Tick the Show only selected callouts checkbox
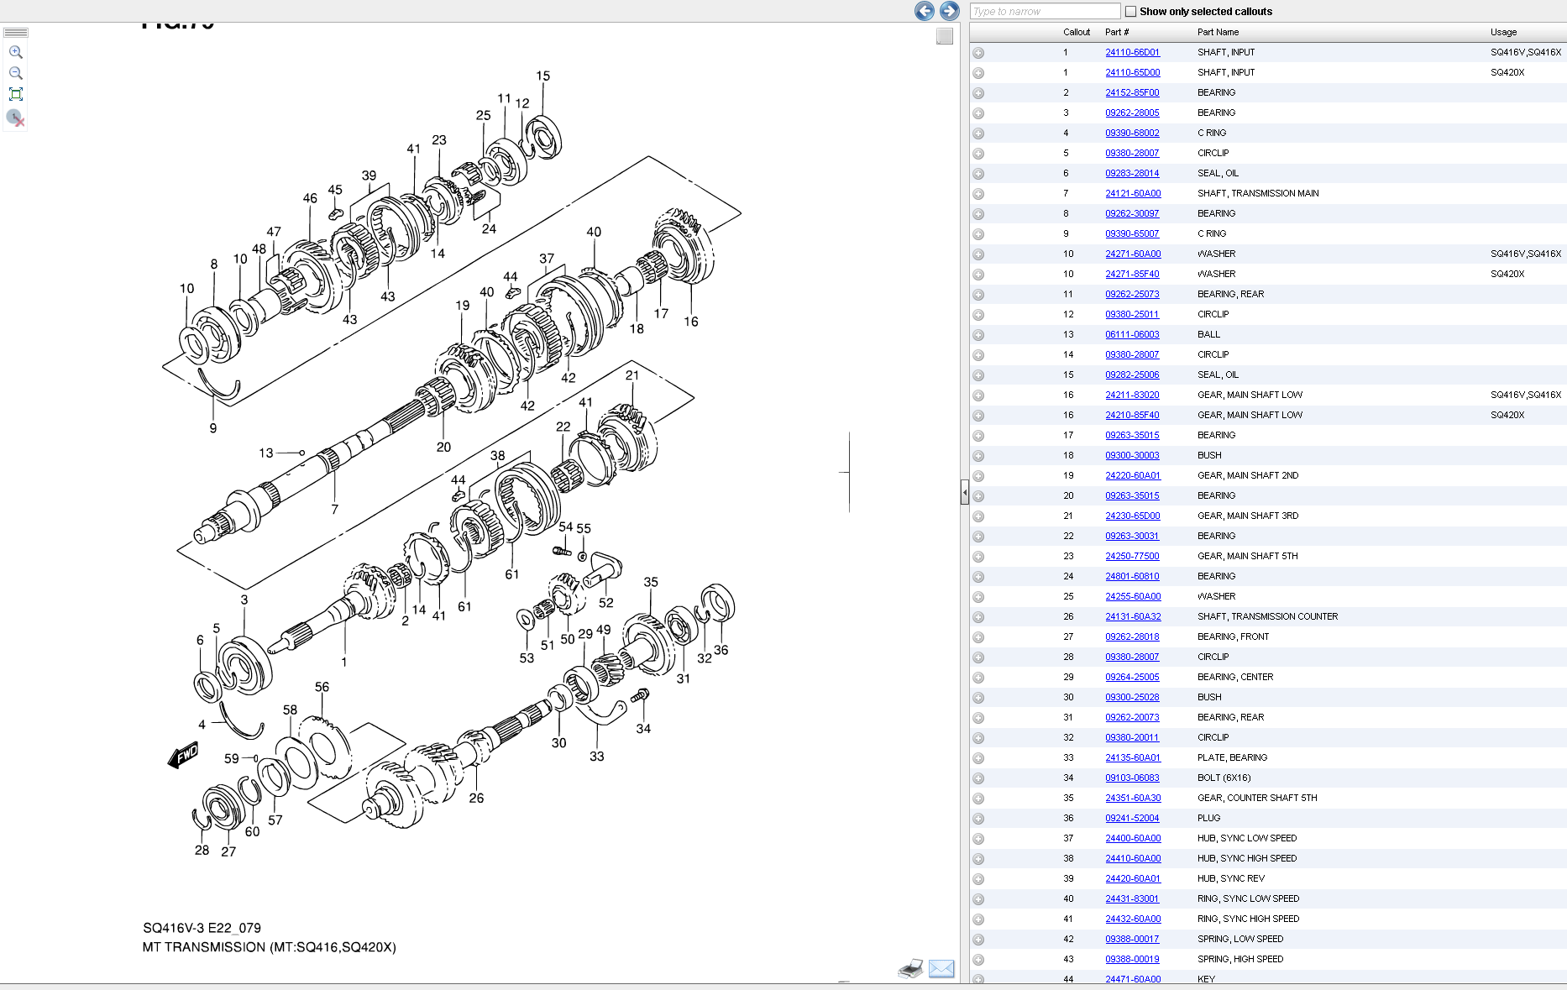 tap(1130, 12)
